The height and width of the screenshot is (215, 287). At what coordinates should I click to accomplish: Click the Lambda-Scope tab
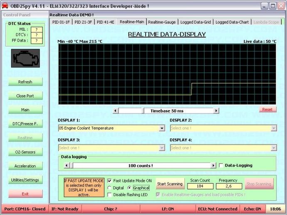[266, 22]
